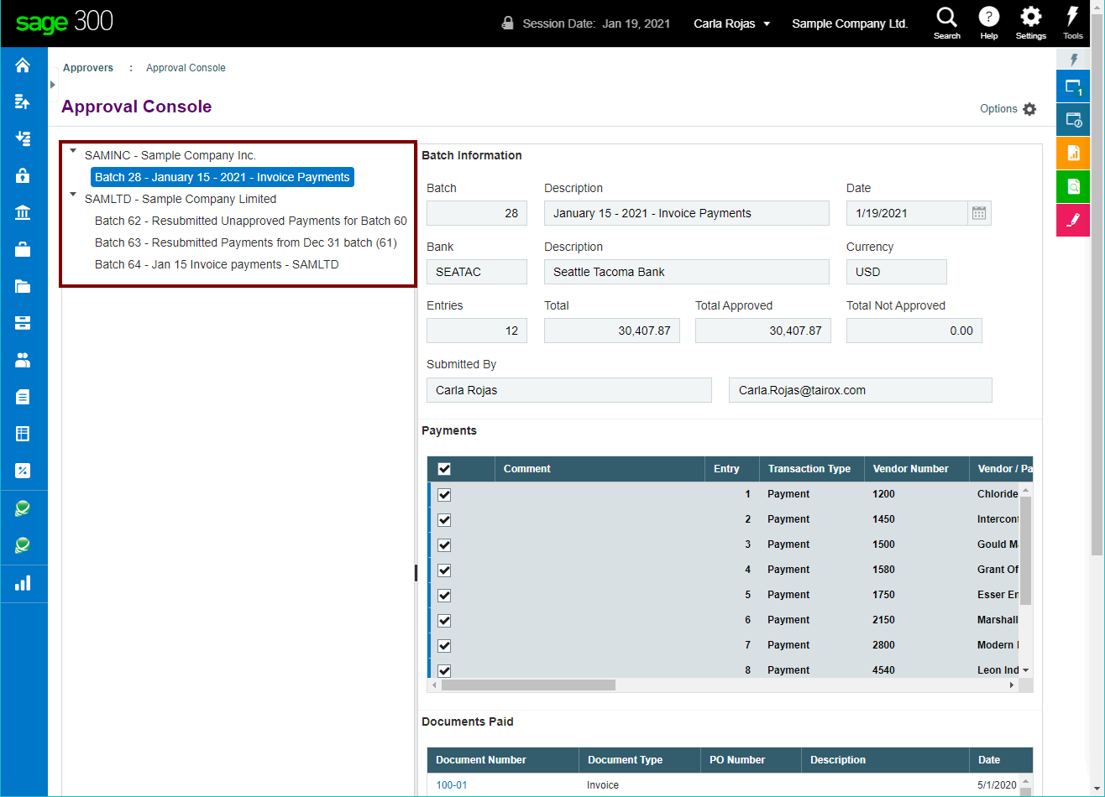Viewport: 1105px width, 797px height.
Task: Click the Date field showing 1/19/2021
Action: (908, 213)
